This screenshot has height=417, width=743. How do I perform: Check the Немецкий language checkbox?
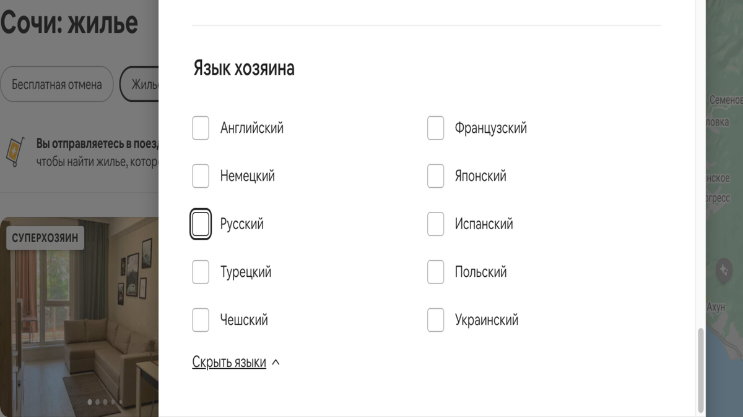point(201,176)
